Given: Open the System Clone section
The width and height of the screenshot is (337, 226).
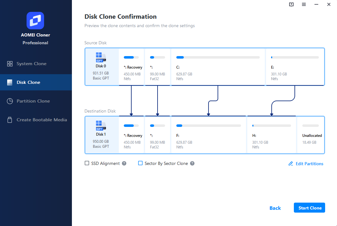Looking at the screenshot, I should pos(36,64).
